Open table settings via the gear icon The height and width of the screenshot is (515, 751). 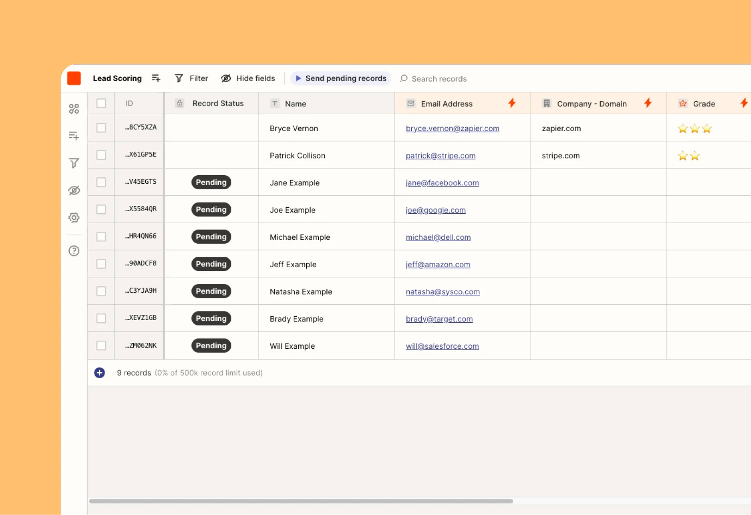pos(73,217)
